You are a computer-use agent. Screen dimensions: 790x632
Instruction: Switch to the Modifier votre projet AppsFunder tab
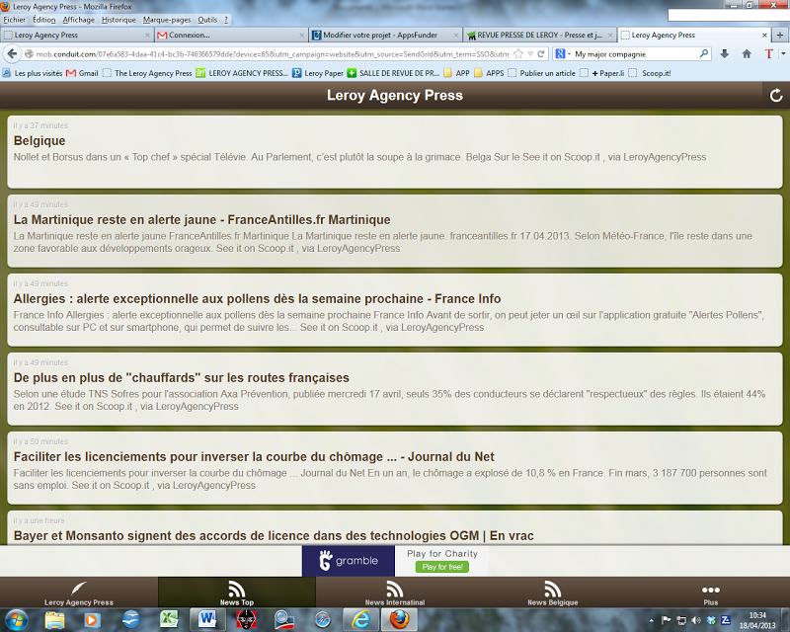[x=385, y=35]
